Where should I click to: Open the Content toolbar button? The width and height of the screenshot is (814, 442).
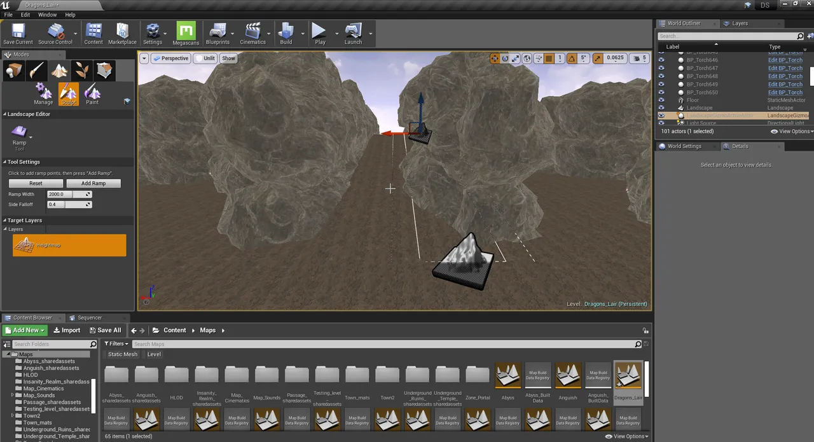(93, 34)
